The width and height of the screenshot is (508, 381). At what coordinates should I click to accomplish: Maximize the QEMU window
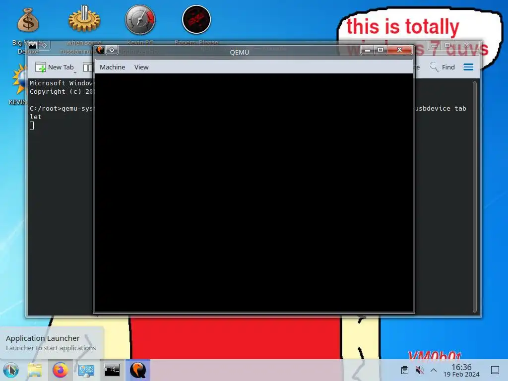click(x=381, y=50)
